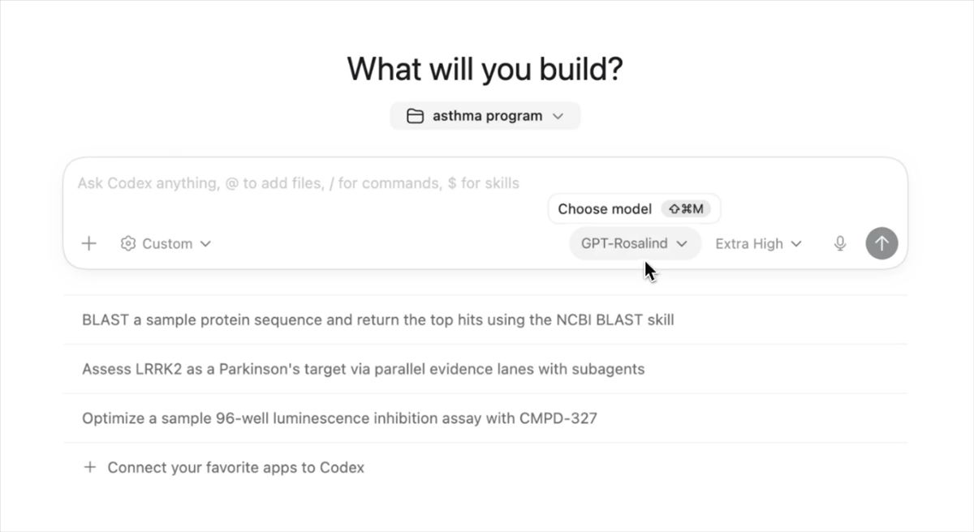Screen dimensions: 974x532
Task: Click the Extra High effort label
Action: coord(748,243)
